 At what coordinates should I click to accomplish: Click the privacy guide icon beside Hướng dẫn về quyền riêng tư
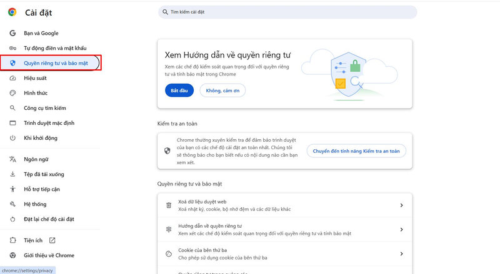(x=169, y=230)
